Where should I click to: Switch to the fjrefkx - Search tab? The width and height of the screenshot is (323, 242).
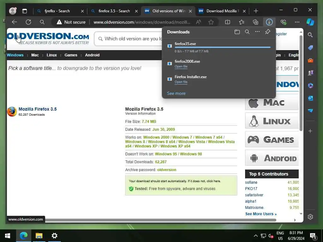(57, 11)
